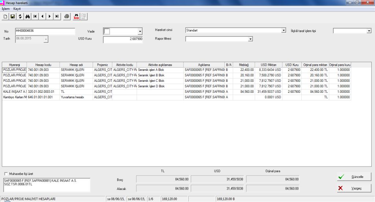Go to the next record

[x=49, y=16]
